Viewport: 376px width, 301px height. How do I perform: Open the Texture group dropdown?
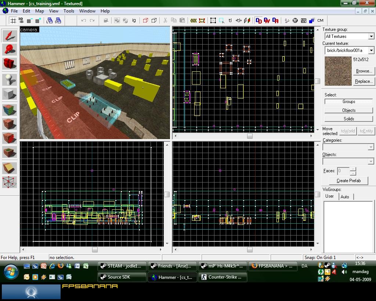tap(371, 36)
